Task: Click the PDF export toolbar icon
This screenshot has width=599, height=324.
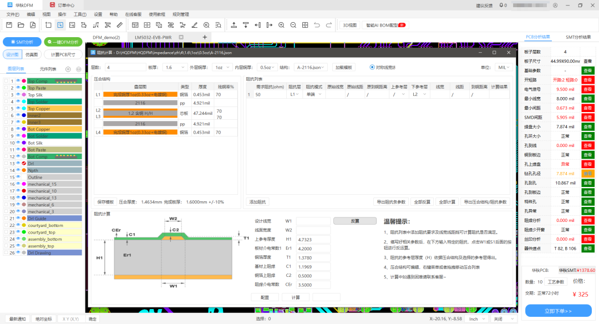Action: 33,25
